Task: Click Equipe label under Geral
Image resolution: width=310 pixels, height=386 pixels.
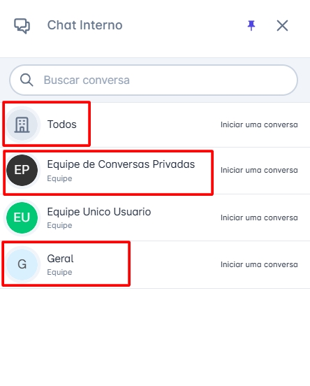Action: (x=59, y=272)
